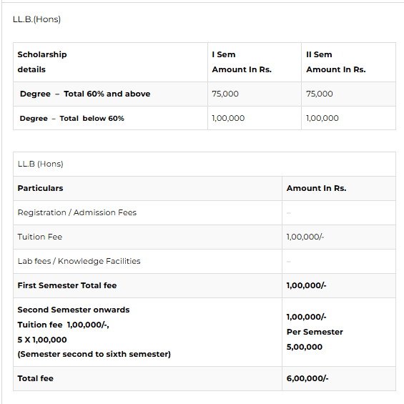This screenshot has width=404, height=404.
Task: Click the total amount 6,00,000/-
Action: coord(307,378)
